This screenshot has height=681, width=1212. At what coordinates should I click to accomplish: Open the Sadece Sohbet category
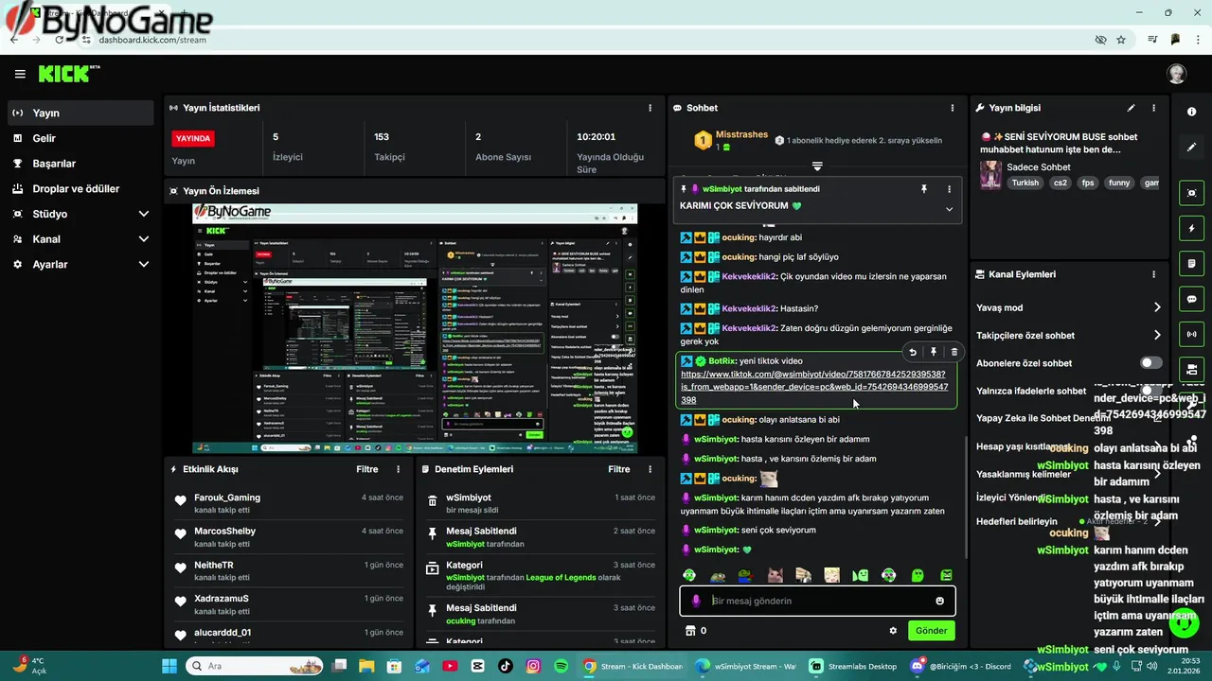pos(1039,167)
